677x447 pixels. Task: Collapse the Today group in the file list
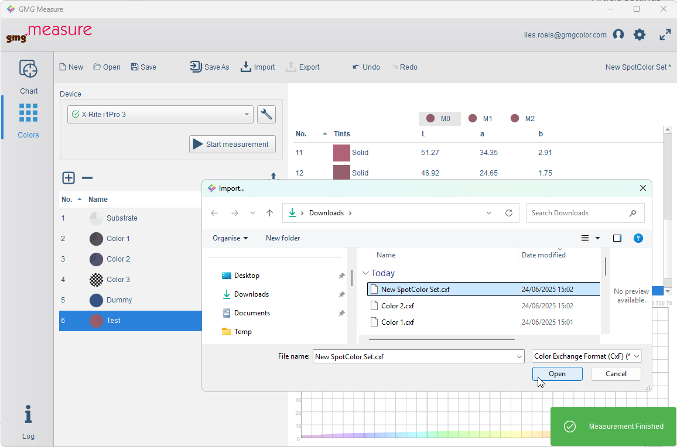(x=366, y=273)
